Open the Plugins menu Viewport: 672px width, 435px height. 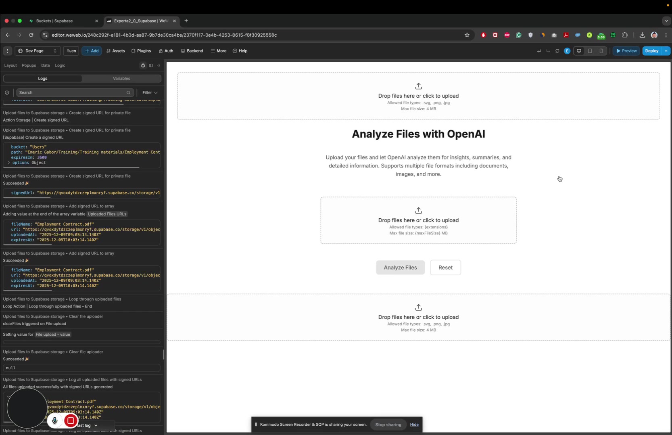click(x=141, y=51)
